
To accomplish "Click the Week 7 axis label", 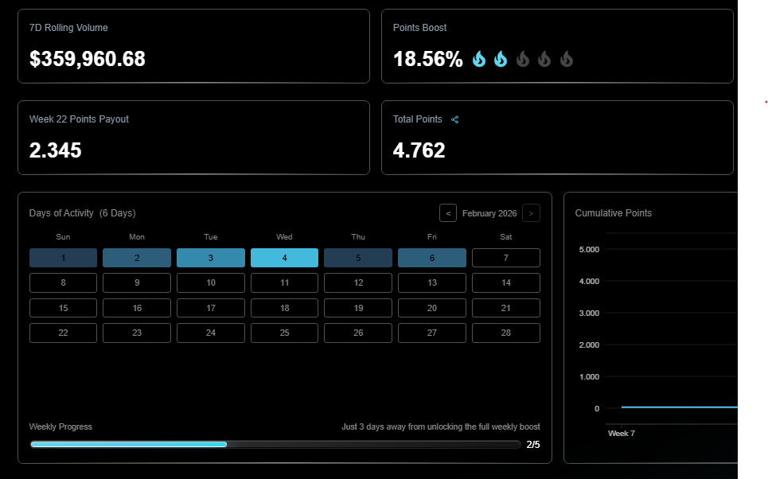I will [x=621, y=434].
